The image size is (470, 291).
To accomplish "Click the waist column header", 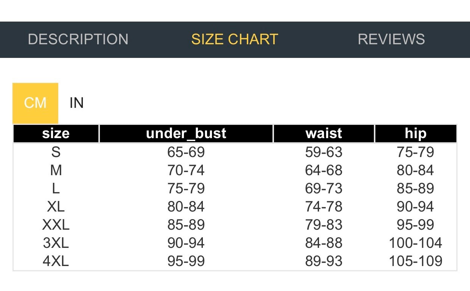I will 324,134.
